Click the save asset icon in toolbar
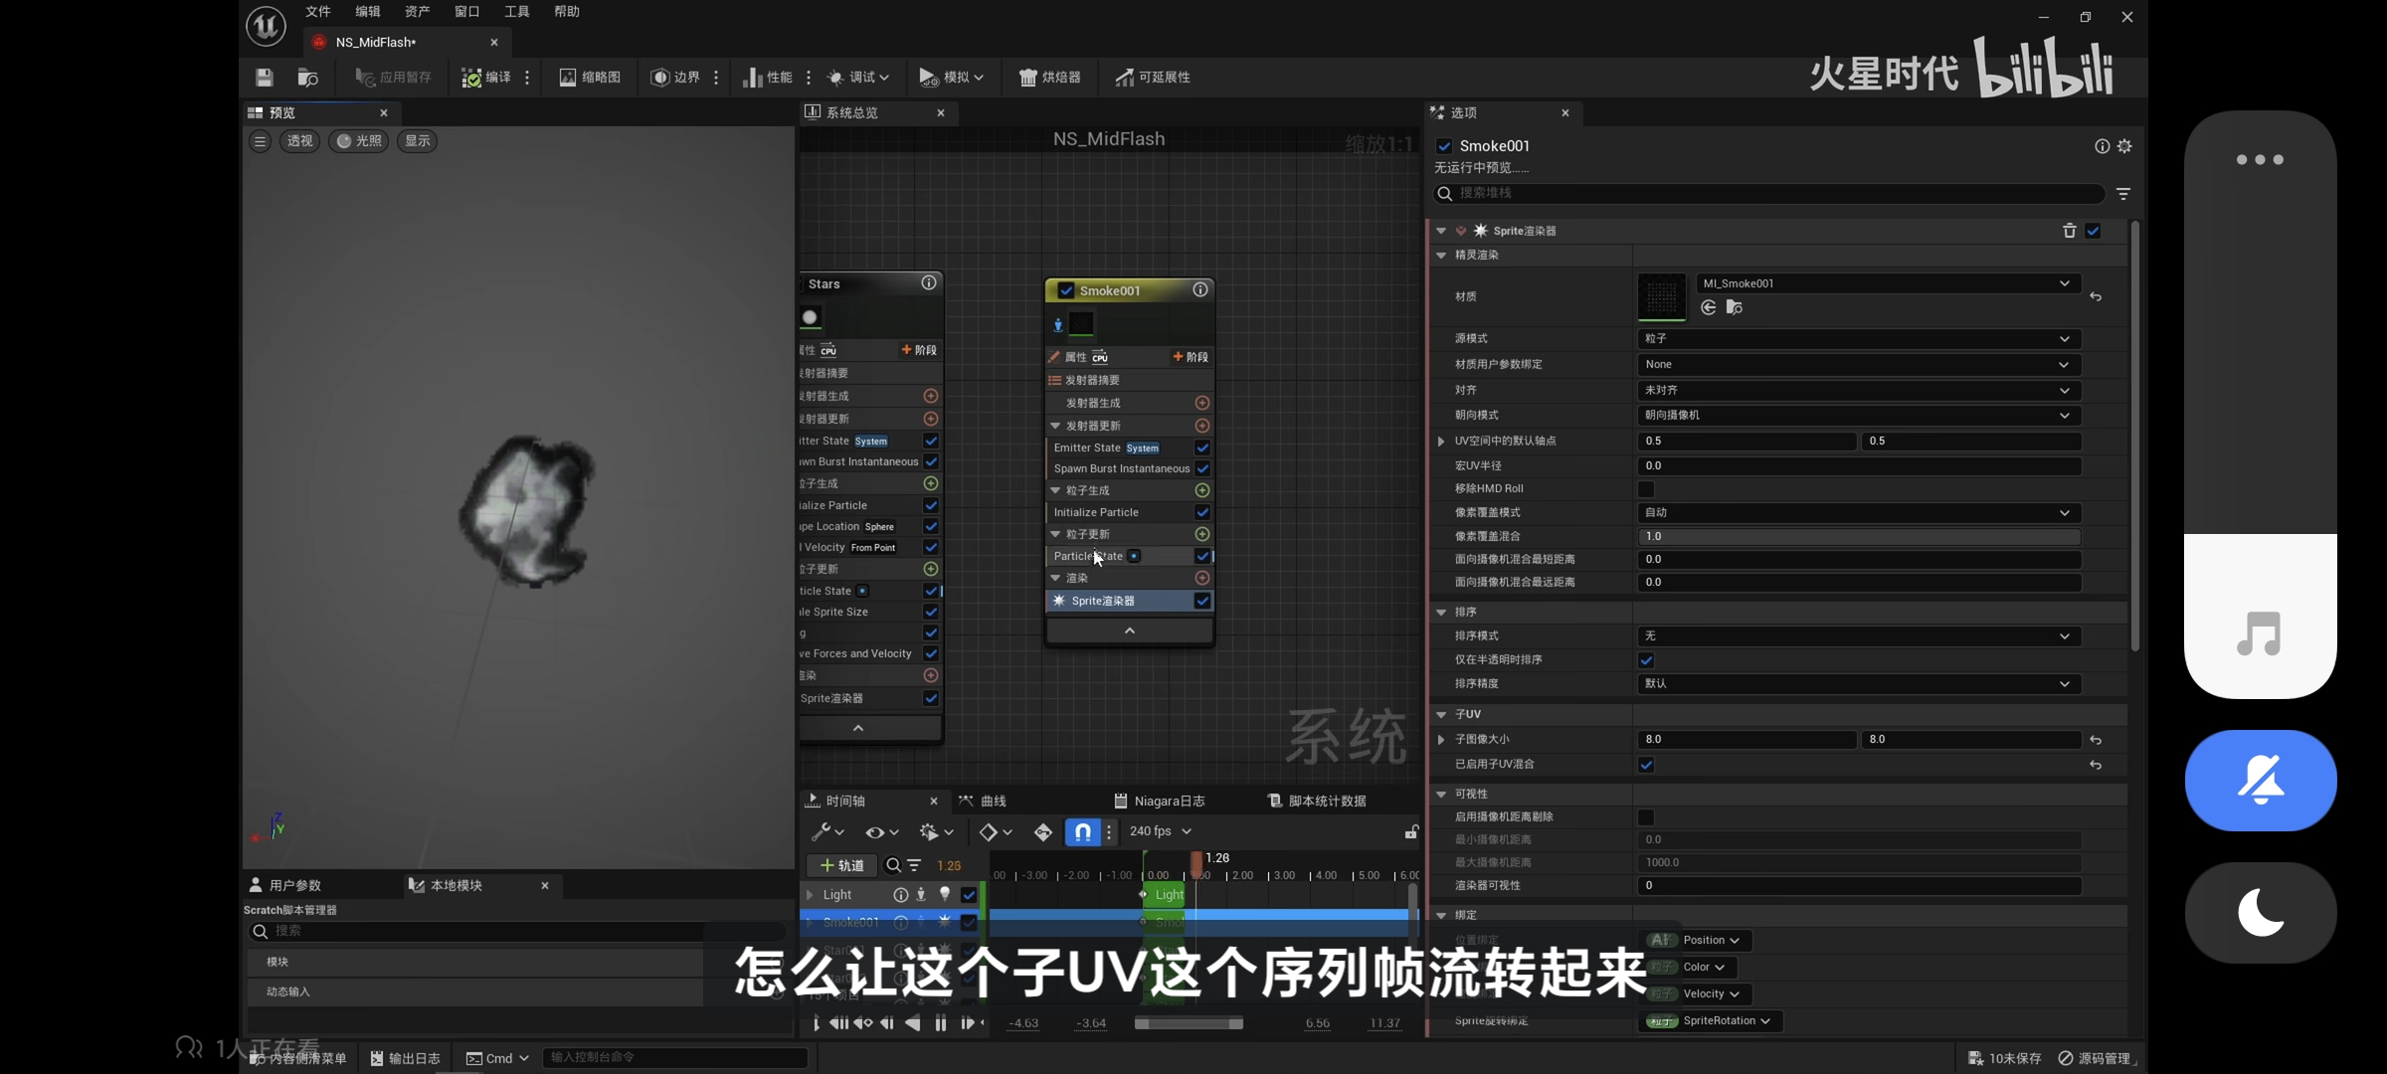Image resolution: width=2387 pixels, height=1074 pixels. coord(264,77)
